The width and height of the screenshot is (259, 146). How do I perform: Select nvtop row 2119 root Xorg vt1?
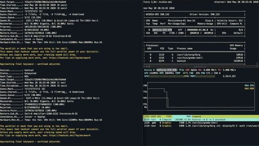coord(201,126)
